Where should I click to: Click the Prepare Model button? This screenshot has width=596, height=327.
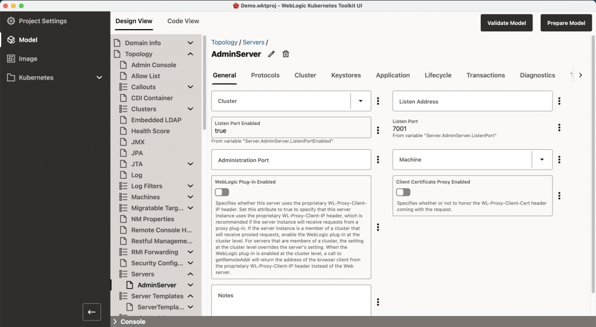[x=566, y=23]
